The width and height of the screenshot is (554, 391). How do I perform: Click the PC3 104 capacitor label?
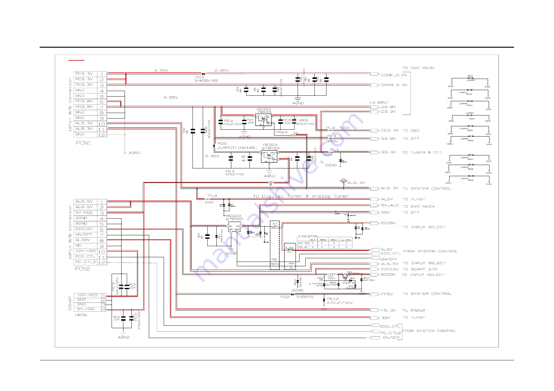132,286
